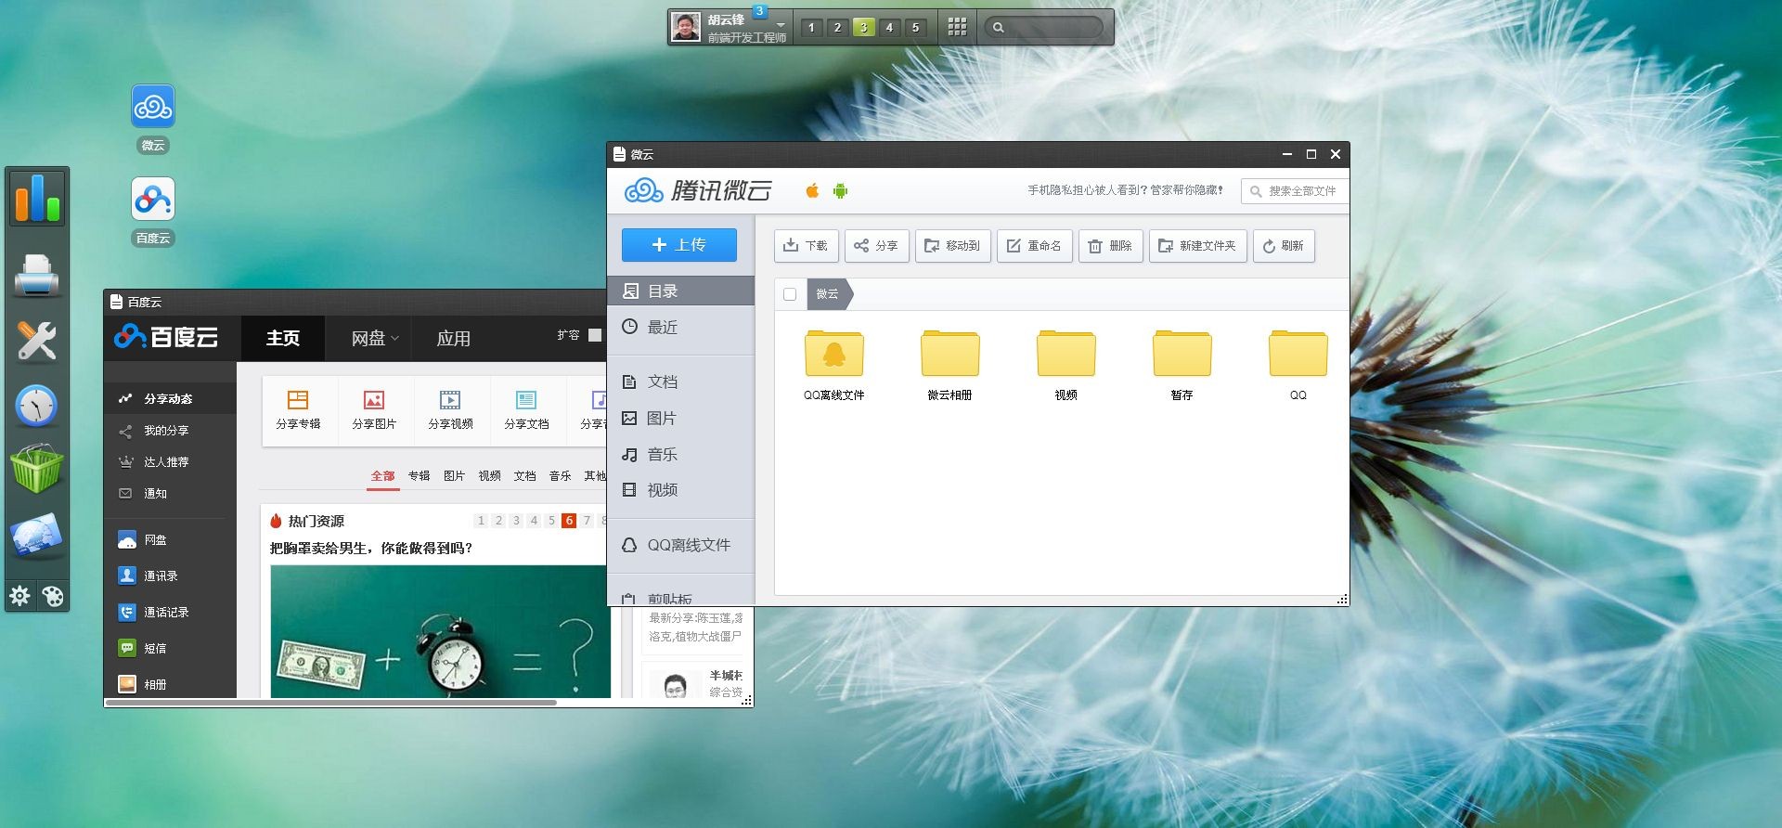Switch to 应用 tab in Baidu Yun
The width and height of the screenshot is (1782, 828).
click(453, 338)
